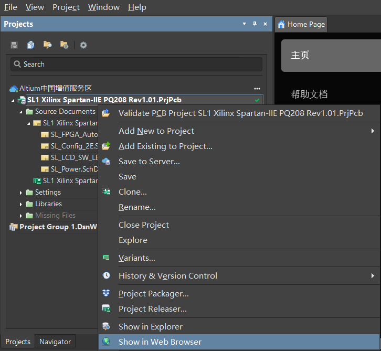Click the PCB document icon in tree

click(x=37, y=180)
